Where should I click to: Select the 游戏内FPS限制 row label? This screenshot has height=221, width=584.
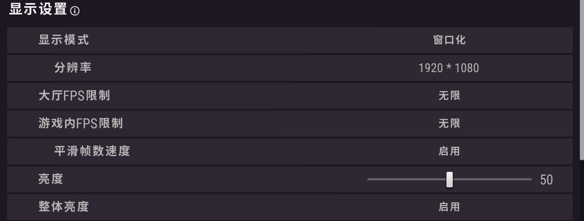pyautogui.click(x=80, y=123)
